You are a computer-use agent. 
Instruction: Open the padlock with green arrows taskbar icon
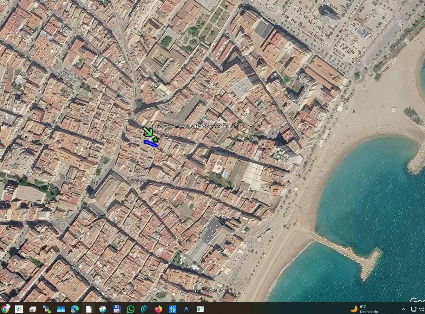(47, 309)
